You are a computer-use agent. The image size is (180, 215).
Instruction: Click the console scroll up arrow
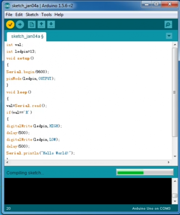(x=175, y=181)
